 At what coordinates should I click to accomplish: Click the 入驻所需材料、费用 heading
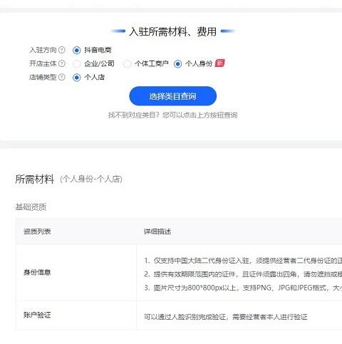172,31
